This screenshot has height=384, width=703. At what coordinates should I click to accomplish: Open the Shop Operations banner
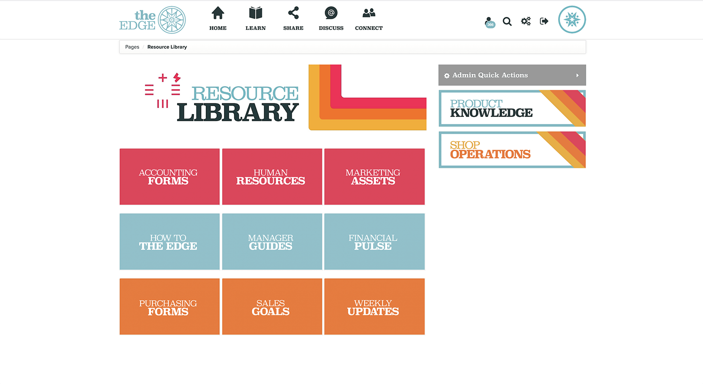(512, 150)
